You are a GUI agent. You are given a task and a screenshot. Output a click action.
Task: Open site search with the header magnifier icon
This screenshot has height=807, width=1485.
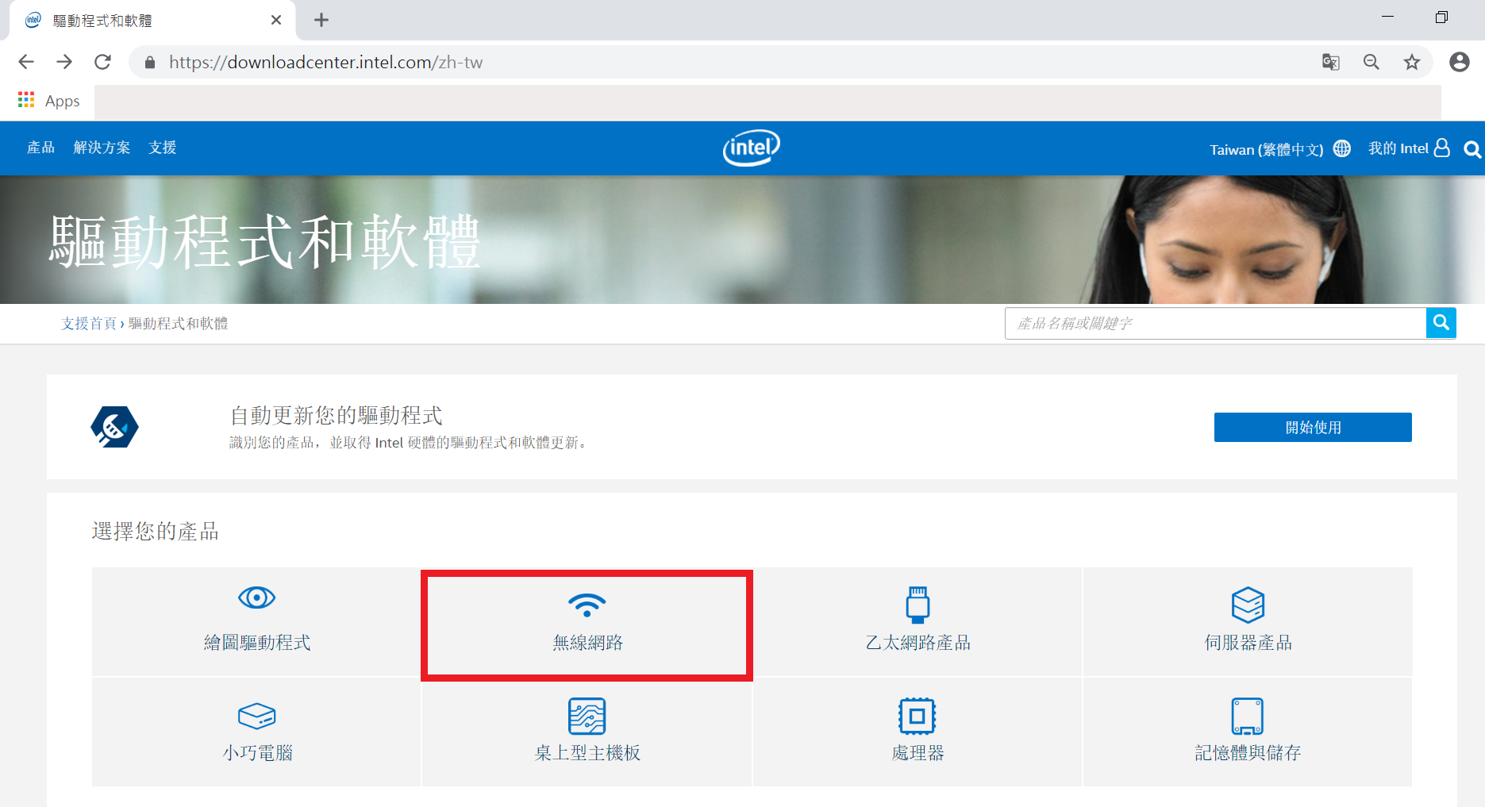pyautogui.click(x=1472, y=149)
